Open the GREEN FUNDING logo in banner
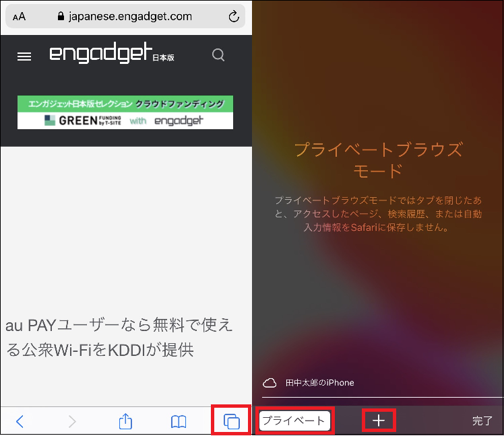This screenshot has height=436, width=504. [82, 120]
